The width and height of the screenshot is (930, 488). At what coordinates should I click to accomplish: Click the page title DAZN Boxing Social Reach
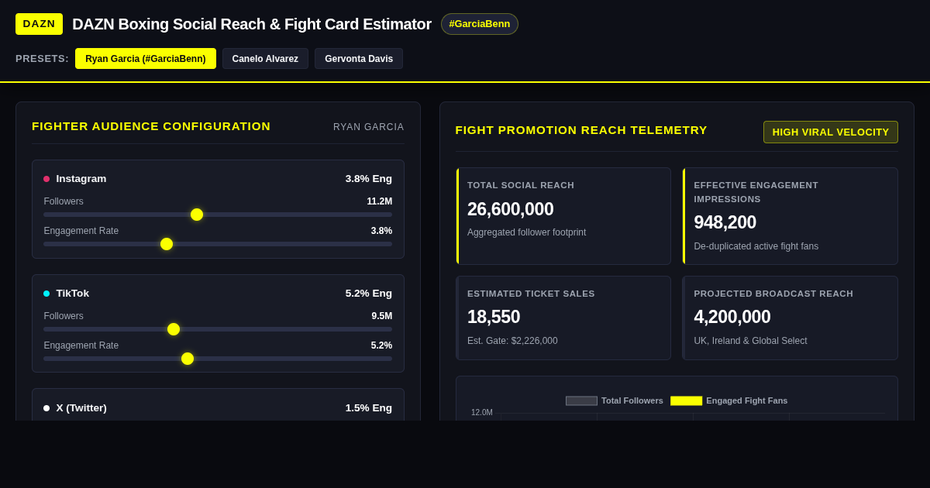coord(252,24)
